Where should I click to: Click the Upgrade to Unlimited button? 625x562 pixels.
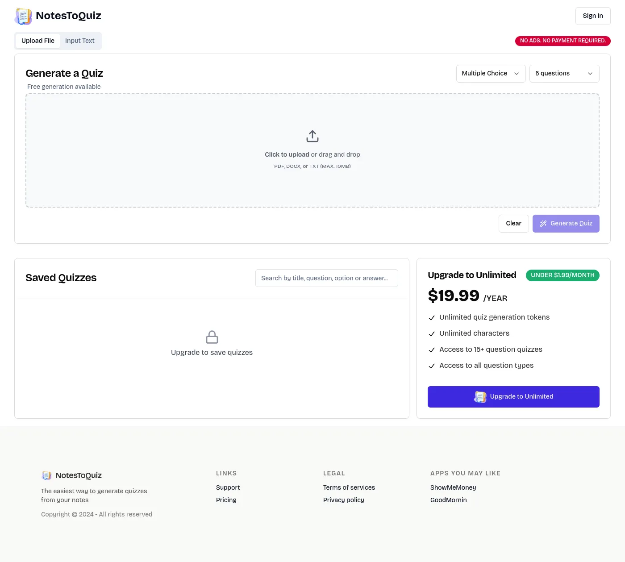(x=513, y=397)
